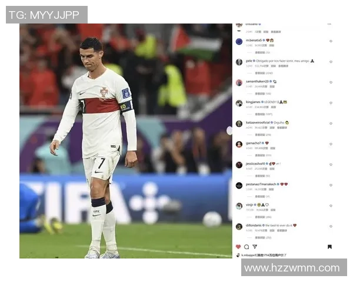Open the comment bubble icon
The width and height of the screenshot is (353, 282).
(x=247, y=247)
